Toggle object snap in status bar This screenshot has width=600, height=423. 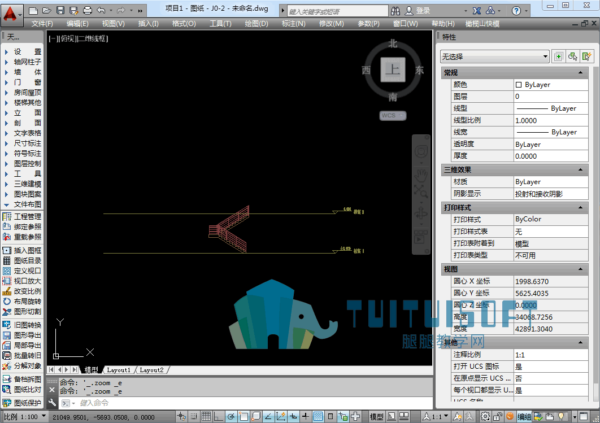point(244,416)
